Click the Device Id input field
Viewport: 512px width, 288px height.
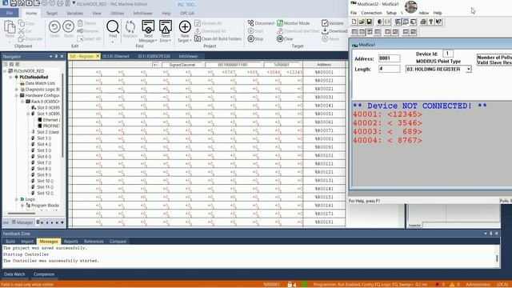point(448,54)
